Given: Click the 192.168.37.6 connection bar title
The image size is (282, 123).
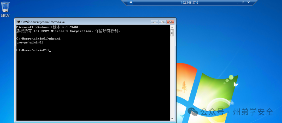Looking at the screenshot, I should click(x=189, y=3).
